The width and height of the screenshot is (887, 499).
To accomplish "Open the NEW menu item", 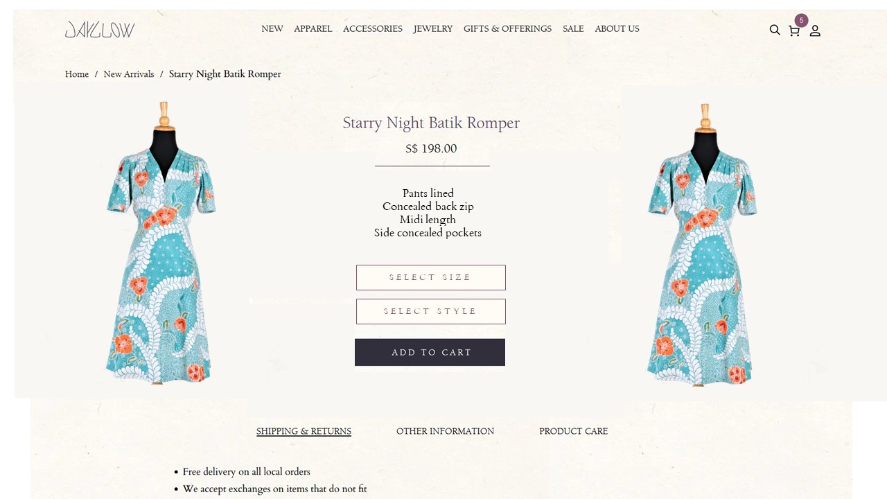I will (272, 29).
